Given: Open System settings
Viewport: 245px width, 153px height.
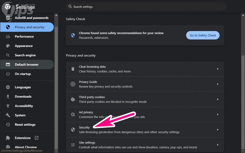Looking at the screenshot, I should click(x=27, y=115).
